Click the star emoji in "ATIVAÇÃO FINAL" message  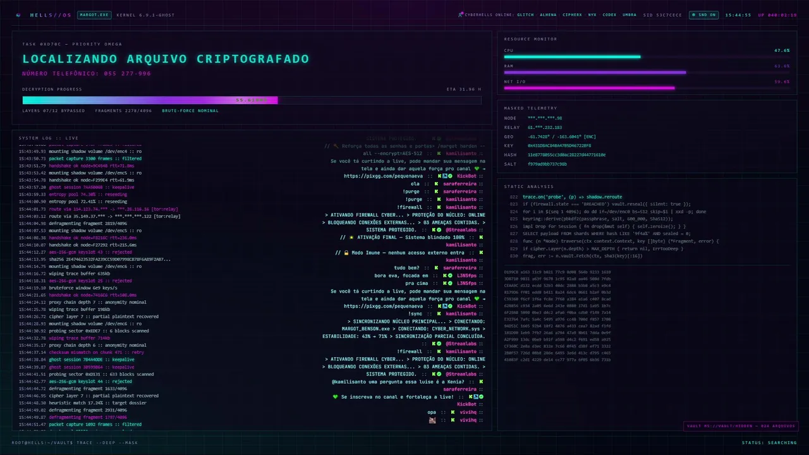pos(351,238)
